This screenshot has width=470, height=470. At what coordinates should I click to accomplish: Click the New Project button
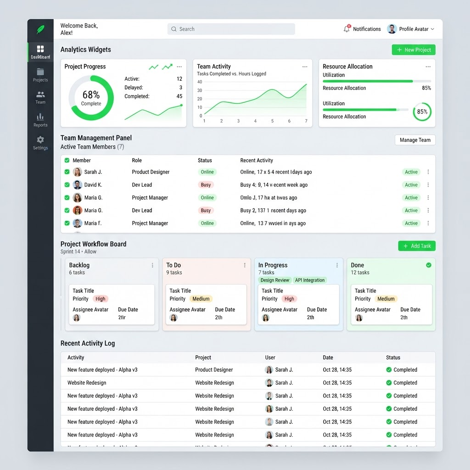point(414,50)
